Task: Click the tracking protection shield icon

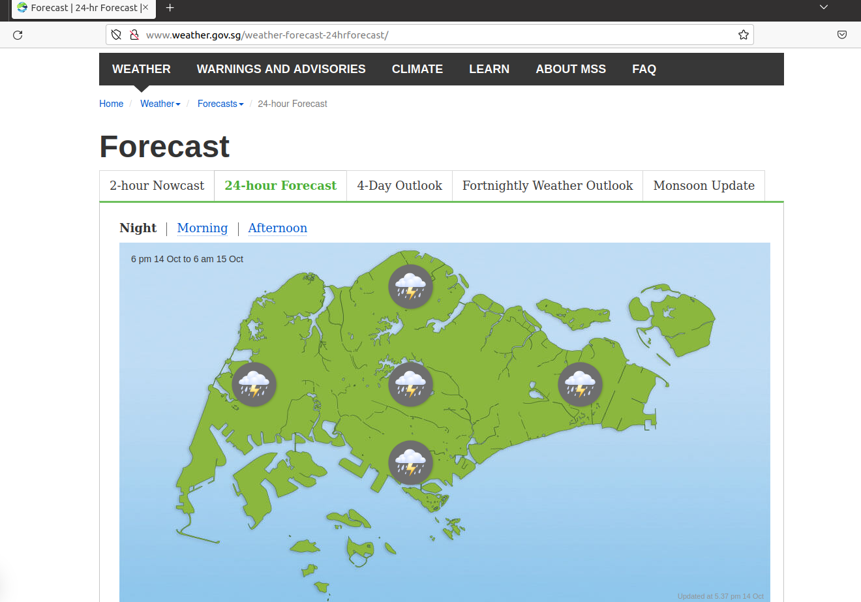Action: click(x=117, y=35)
